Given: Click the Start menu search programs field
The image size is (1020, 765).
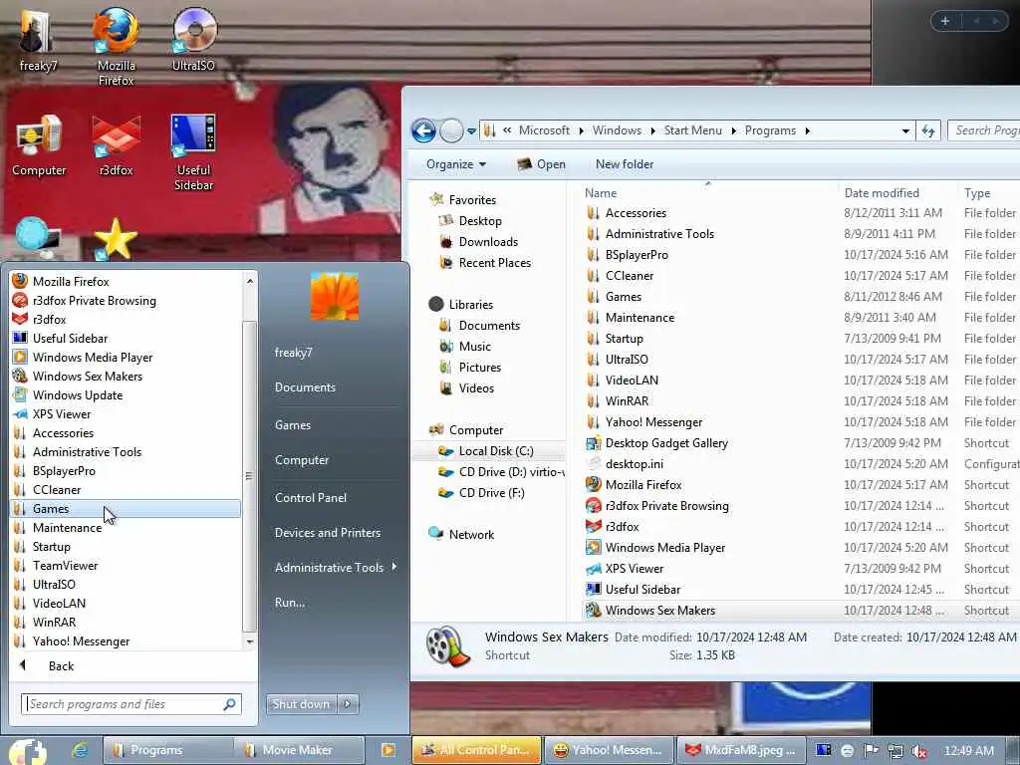Looking at the screenshot, I should [x=131, y=704].
